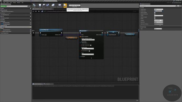182x102 pixels.
Task: Click the green Add New button
Action: click(3, 6)
